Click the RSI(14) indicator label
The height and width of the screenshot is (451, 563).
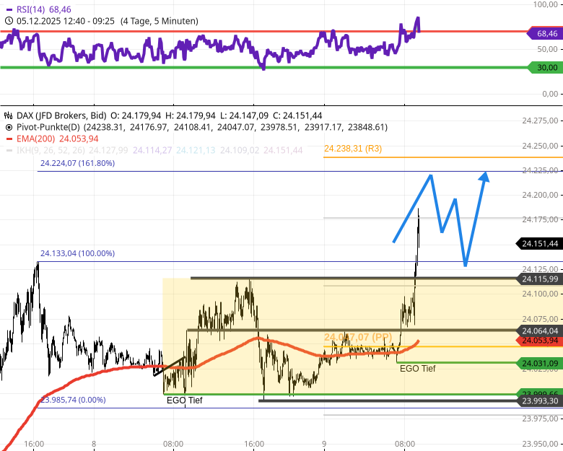[x=33, y=9]
